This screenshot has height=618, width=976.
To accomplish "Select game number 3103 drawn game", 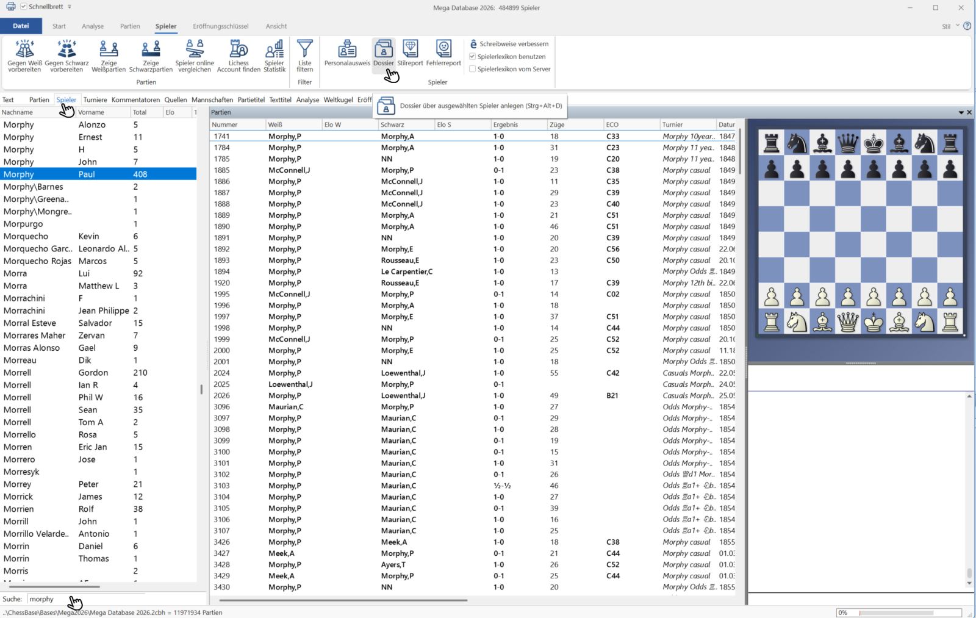I will click(473, 486).
